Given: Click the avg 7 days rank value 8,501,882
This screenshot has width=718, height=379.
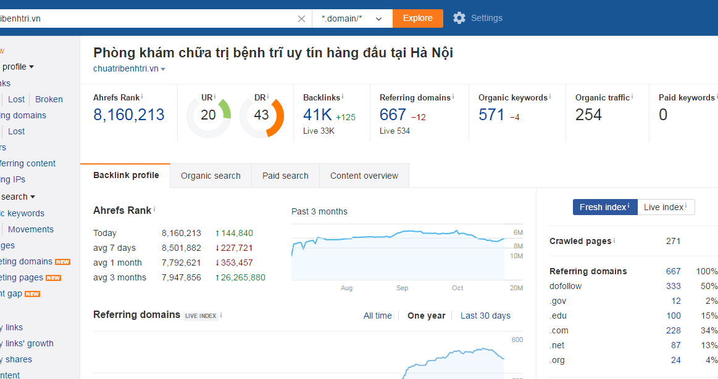Looking at the screenshot, I should pos(182,248).
